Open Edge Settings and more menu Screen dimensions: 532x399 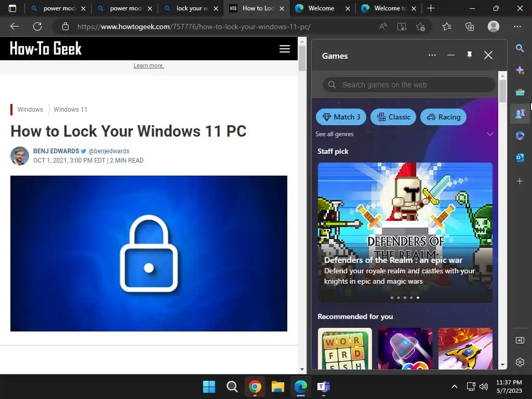click(517, 26)
